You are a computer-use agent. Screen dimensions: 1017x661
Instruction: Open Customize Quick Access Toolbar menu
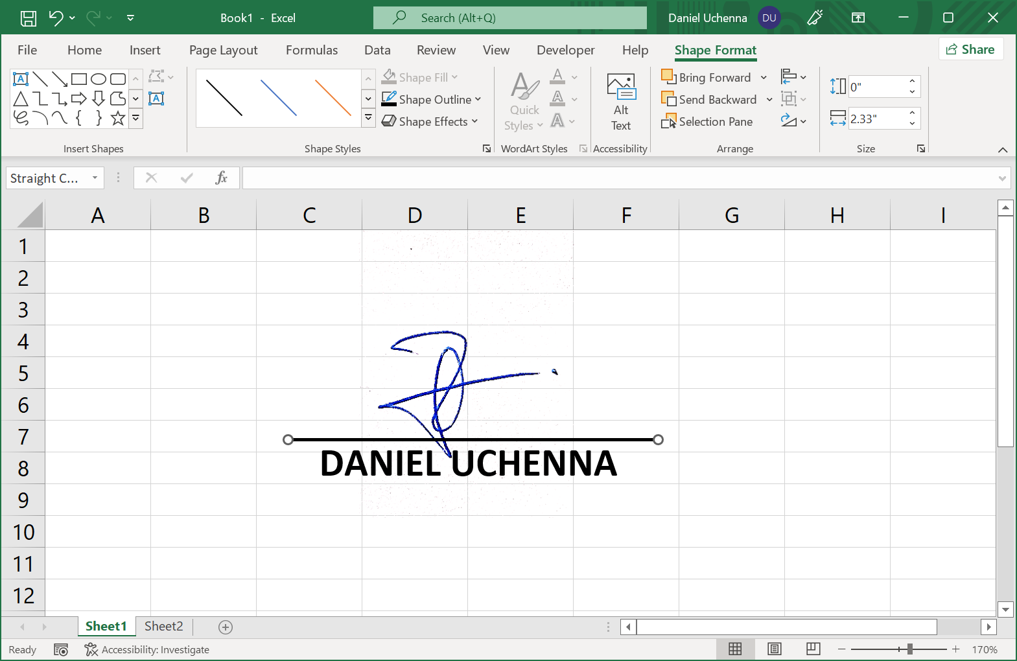click(130, 18)
